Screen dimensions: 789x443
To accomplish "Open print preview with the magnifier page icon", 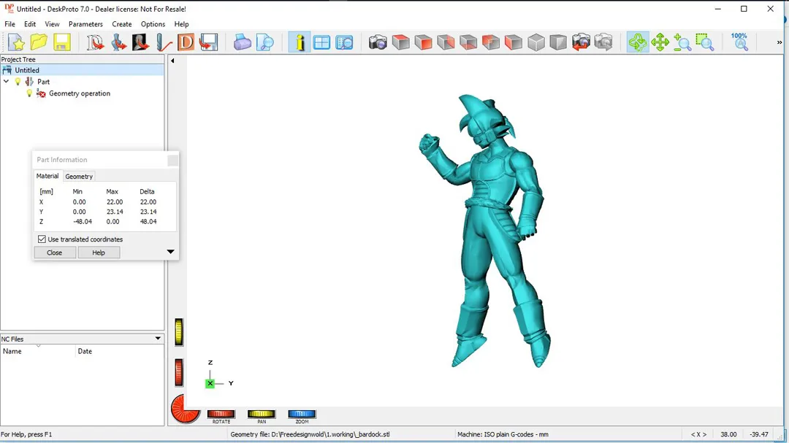I will point(265,42).
